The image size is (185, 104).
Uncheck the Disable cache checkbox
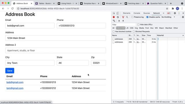147,17
